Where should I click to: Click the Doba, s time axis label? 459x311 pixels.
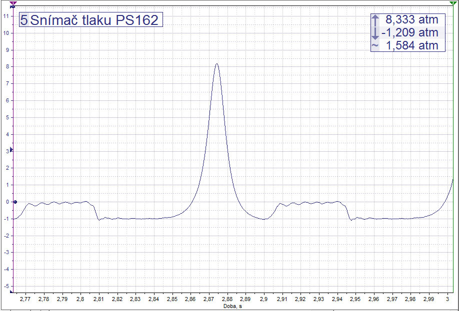click(x=230, y=306)
